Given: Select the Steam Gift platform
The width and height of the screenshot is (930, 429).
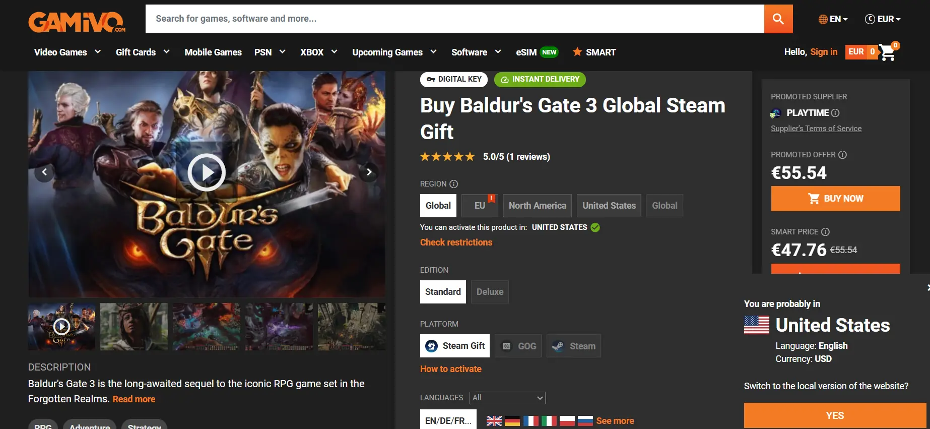Looking at the screenshot, I should click(455, 346).
